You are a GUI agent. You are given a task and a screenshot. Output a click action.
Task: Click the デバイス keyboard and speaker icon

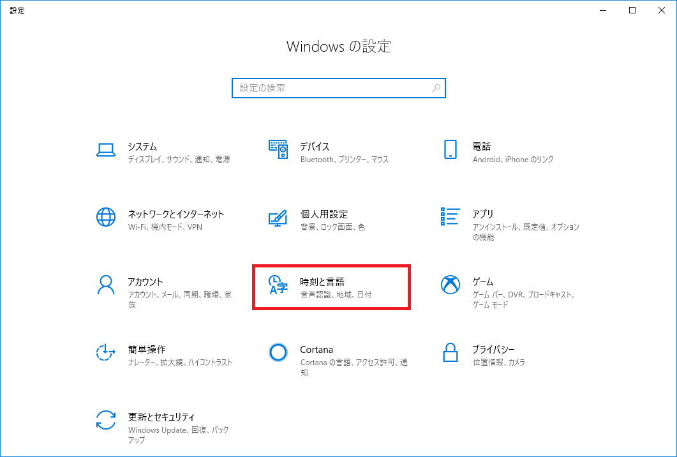[x=278, y=149]
